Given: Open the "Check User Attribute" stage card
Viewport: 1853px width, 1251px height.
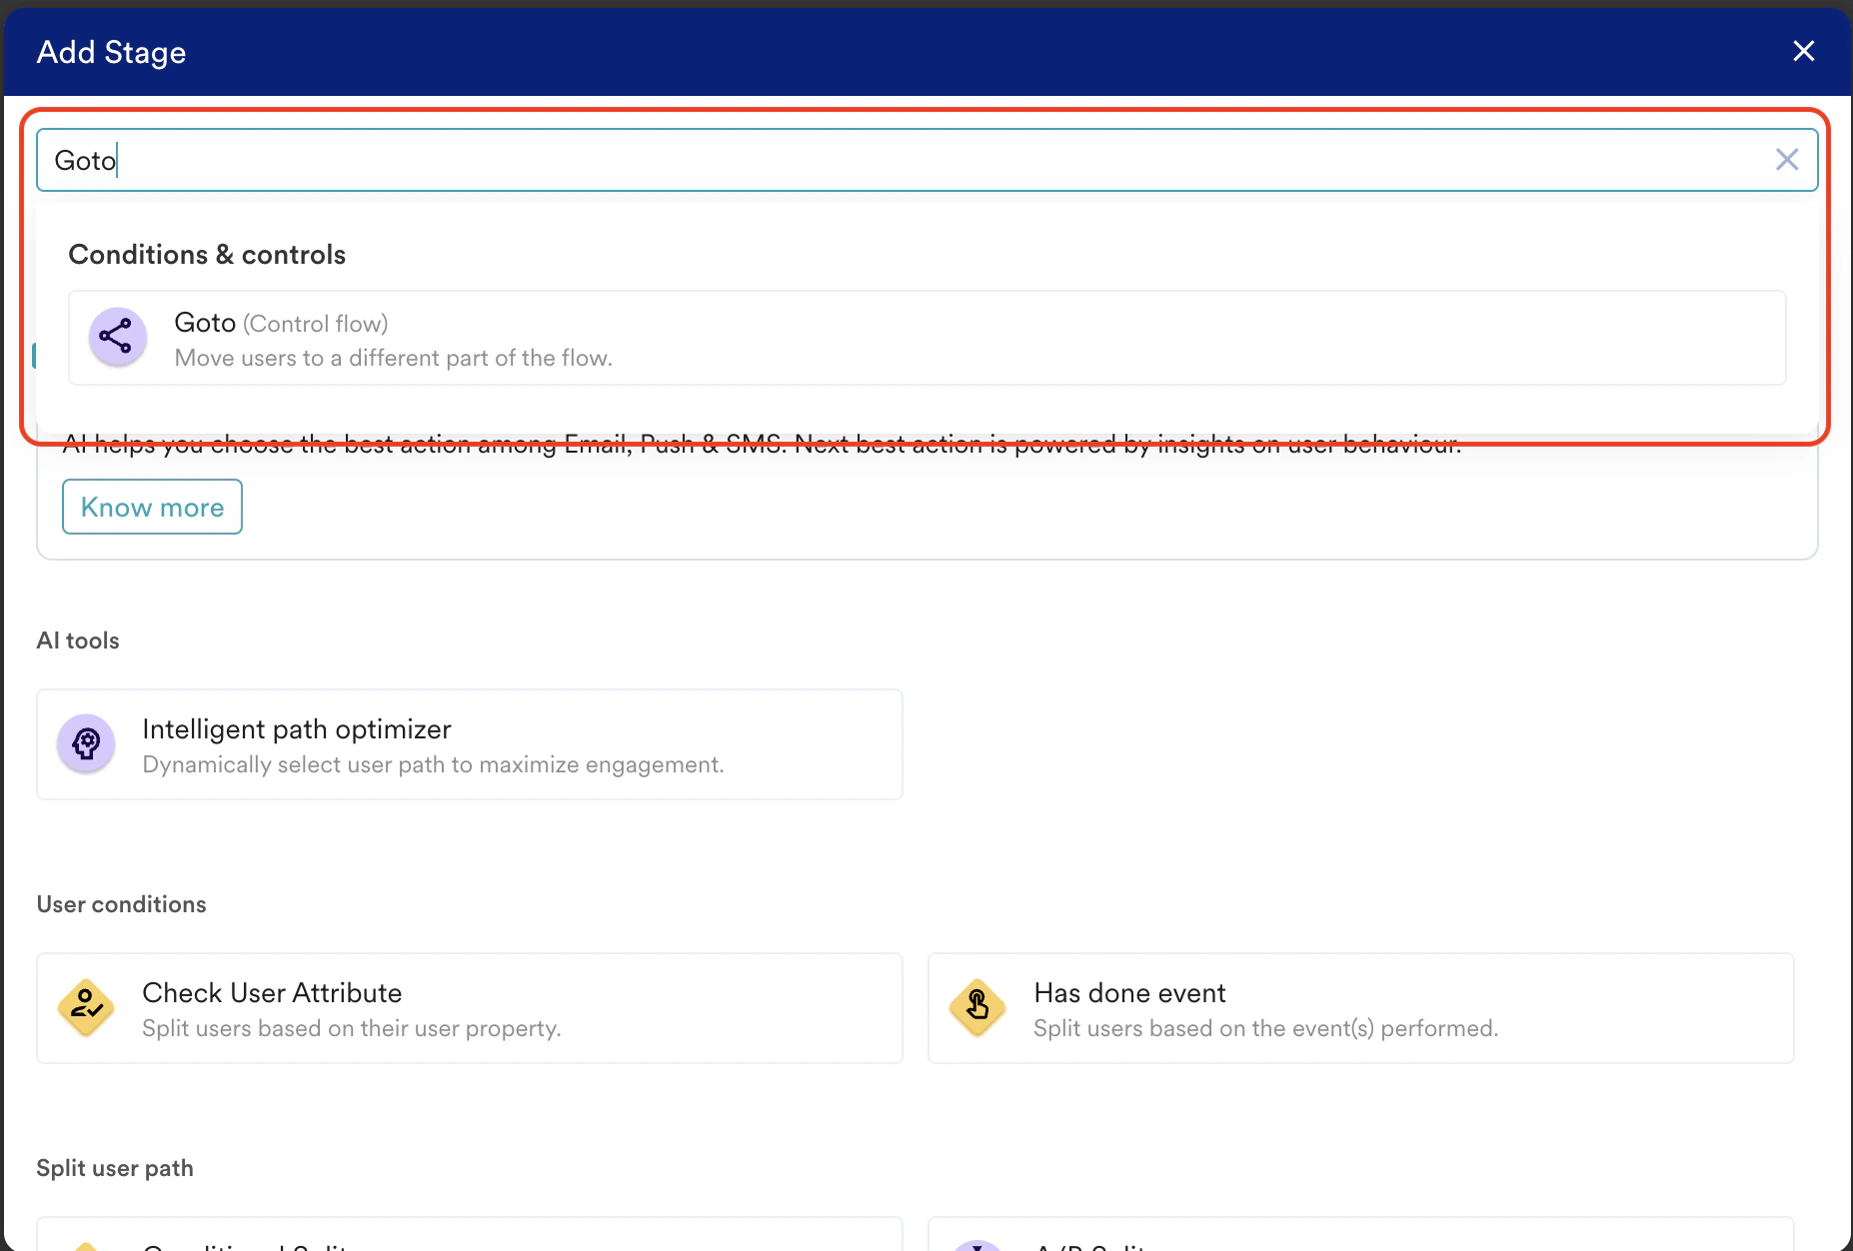Looking at the screenshot, I should tap(470, 1008).
